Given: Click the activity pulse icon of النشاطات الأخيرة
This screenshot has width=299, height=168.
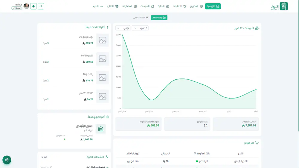Looking at the screenshot, I should (107, 157).
